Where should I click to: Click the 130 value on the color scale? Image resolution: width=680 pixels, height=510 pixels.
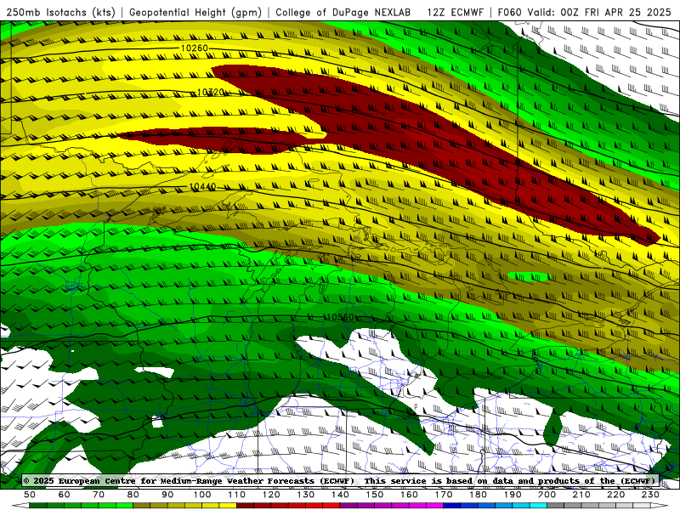point(306,495)
